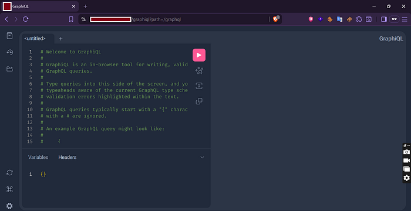The width and height of the screenshot is (411, 211).
Task: Bookmark this page
Action: point(71,19)
